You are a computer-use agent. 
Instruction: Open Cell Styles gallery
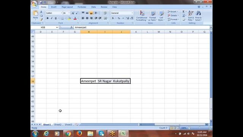click(x=161, y=16)
